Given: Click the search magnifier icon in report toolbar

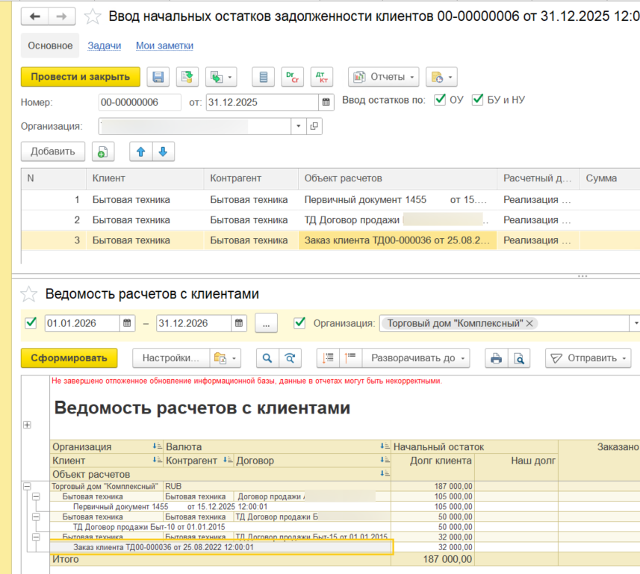Looking at the screenshot, I should (x=266, y=357).
